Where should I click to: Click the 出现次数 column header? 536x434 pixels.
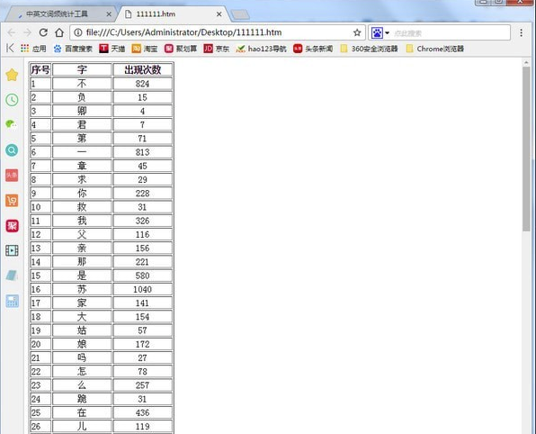(143, 69)
